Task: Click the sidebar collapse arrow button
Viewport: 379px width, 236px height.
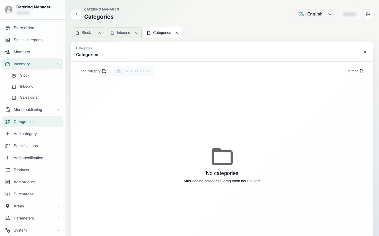Action: click(x=76, y=14)
